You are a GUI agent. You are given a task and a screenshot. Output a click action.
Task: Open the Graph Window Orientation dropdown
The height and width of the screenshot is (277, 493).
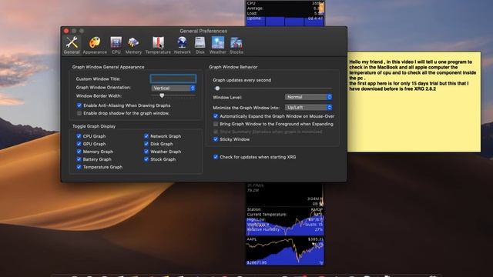pos(173,88)
